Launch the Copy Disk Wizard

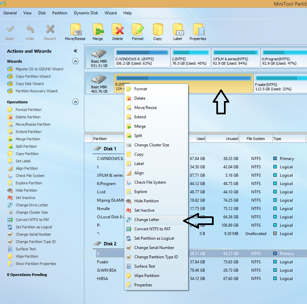coord(25,84)
